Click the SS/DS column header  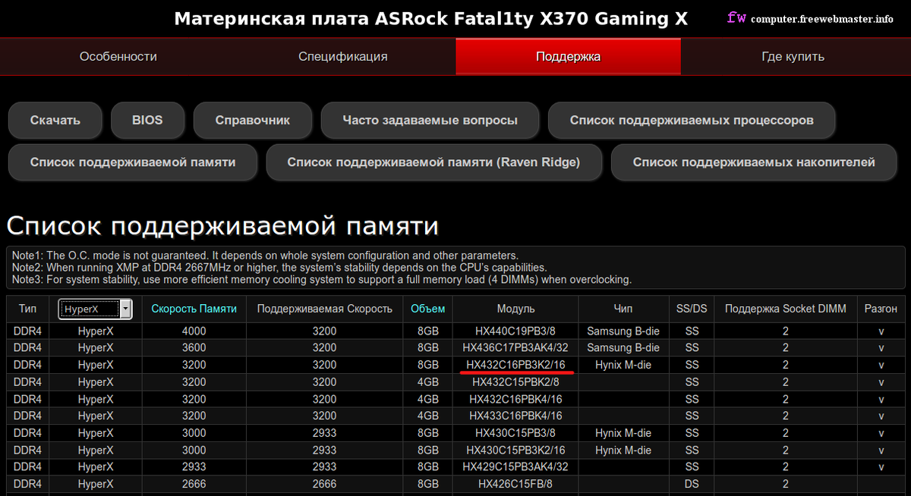(692, 309)
